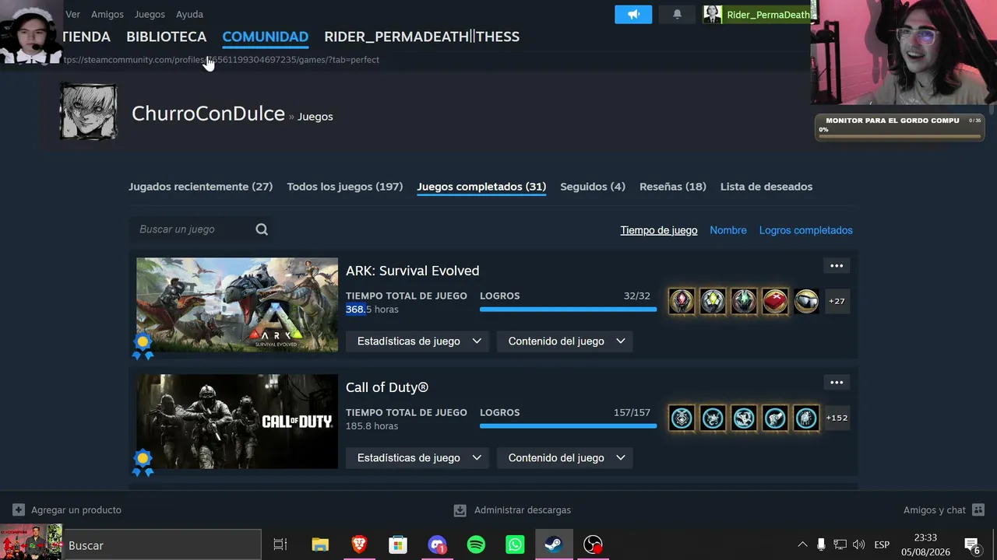This screenshot has width=997, height=560.
Task: Switch to Todos los juegos (197) tab
Action: coord(345,187)
